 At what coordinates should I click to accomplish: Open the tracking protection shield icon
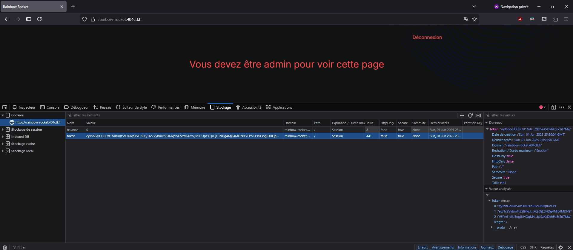point(85,19)
